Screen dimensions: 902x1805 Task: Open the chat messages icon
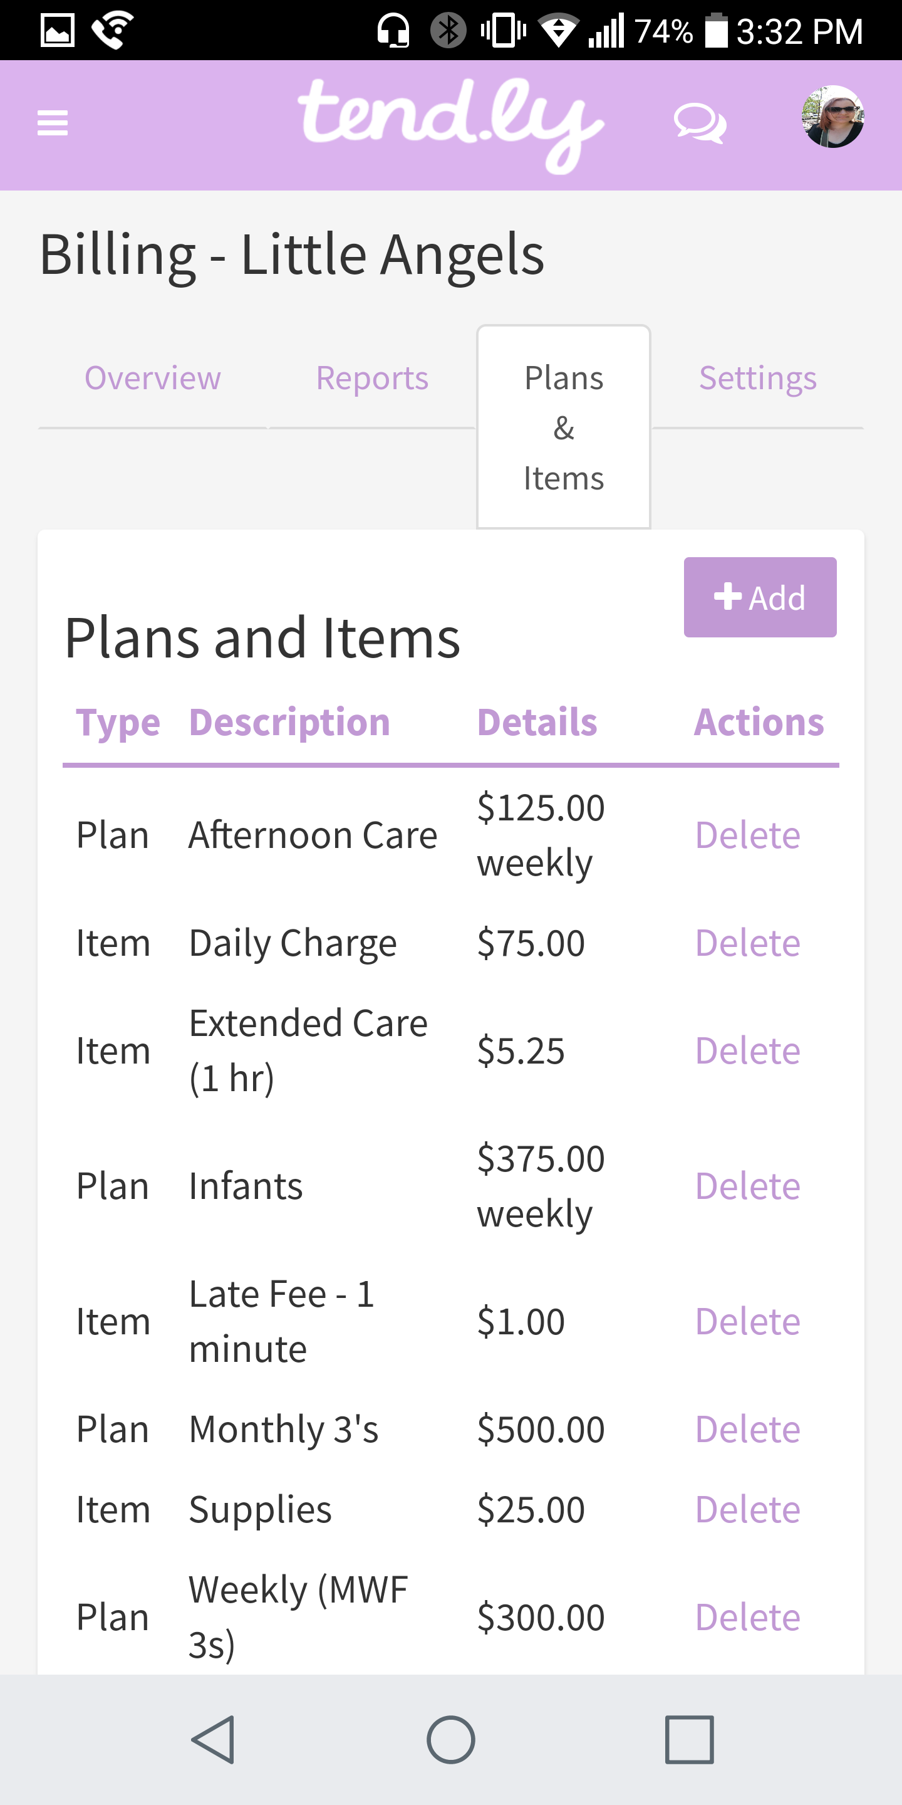700,124
